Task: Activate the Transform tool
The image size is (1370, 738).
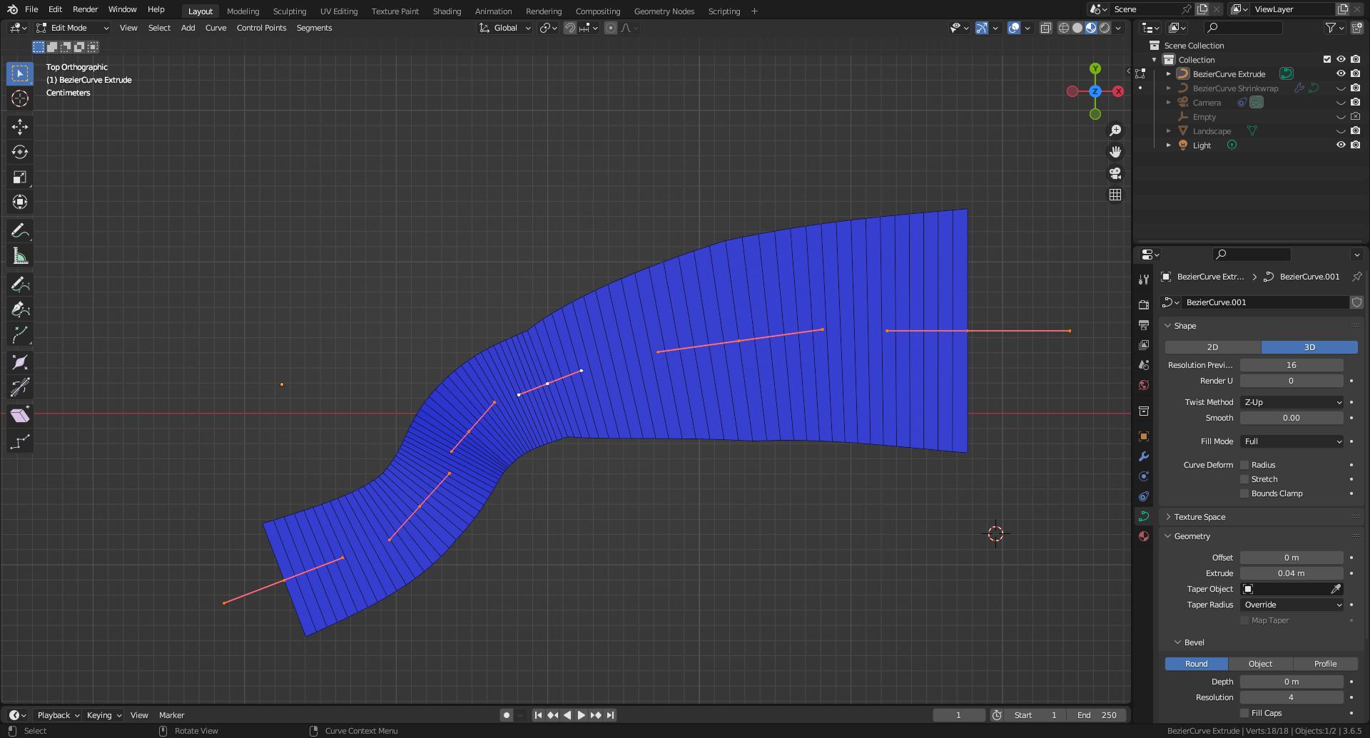Action: coord(20,202)
